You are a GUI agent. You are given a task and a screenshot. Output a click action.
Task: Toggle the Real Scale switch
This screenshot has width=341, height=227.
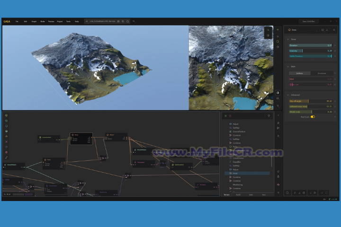(313, 116)
